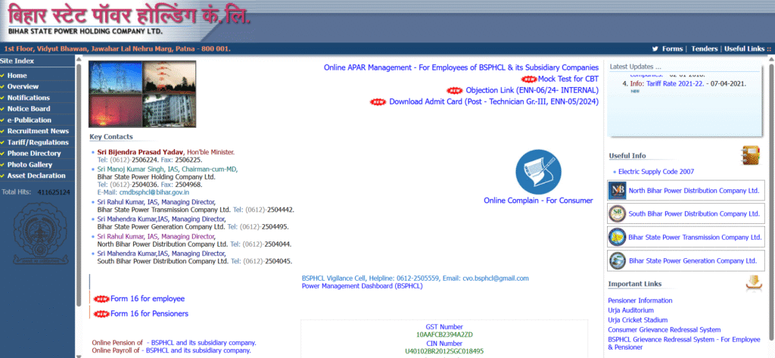Click the notebook icon beside Useful Info
775x358 pixels.
tap(750, 155)
